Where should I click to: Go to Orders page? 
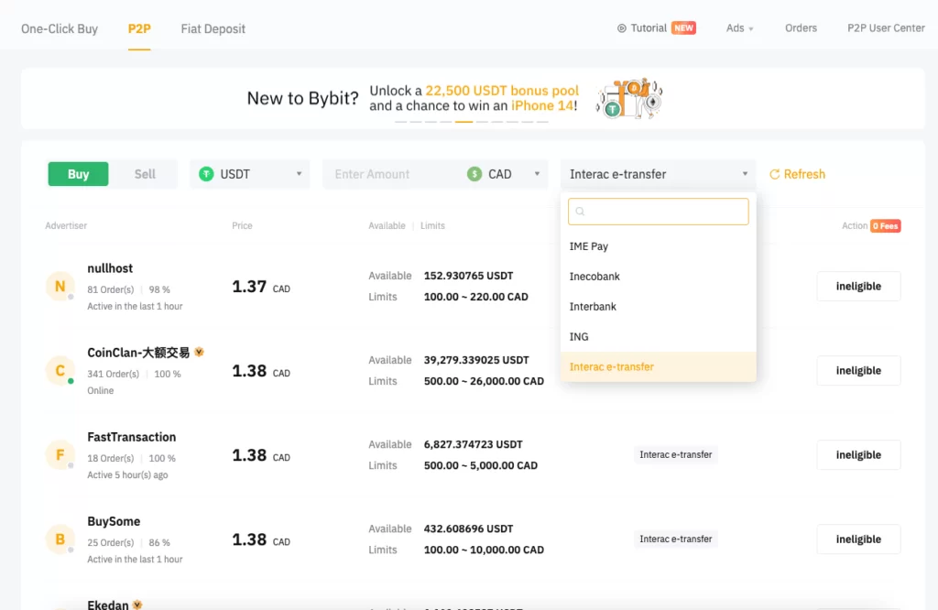801,28
